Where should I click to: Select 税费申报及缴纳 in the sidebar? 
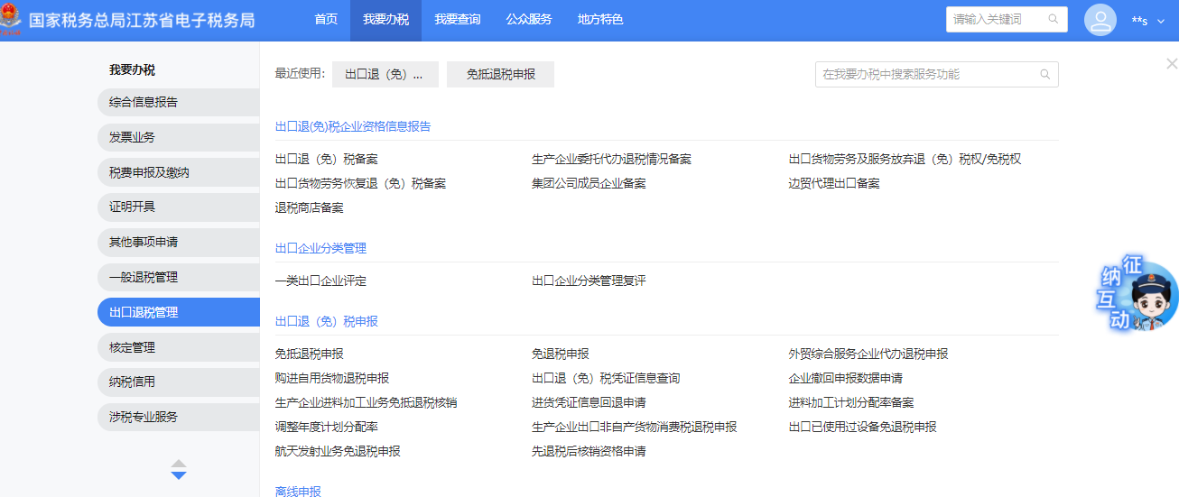[149, 172]
